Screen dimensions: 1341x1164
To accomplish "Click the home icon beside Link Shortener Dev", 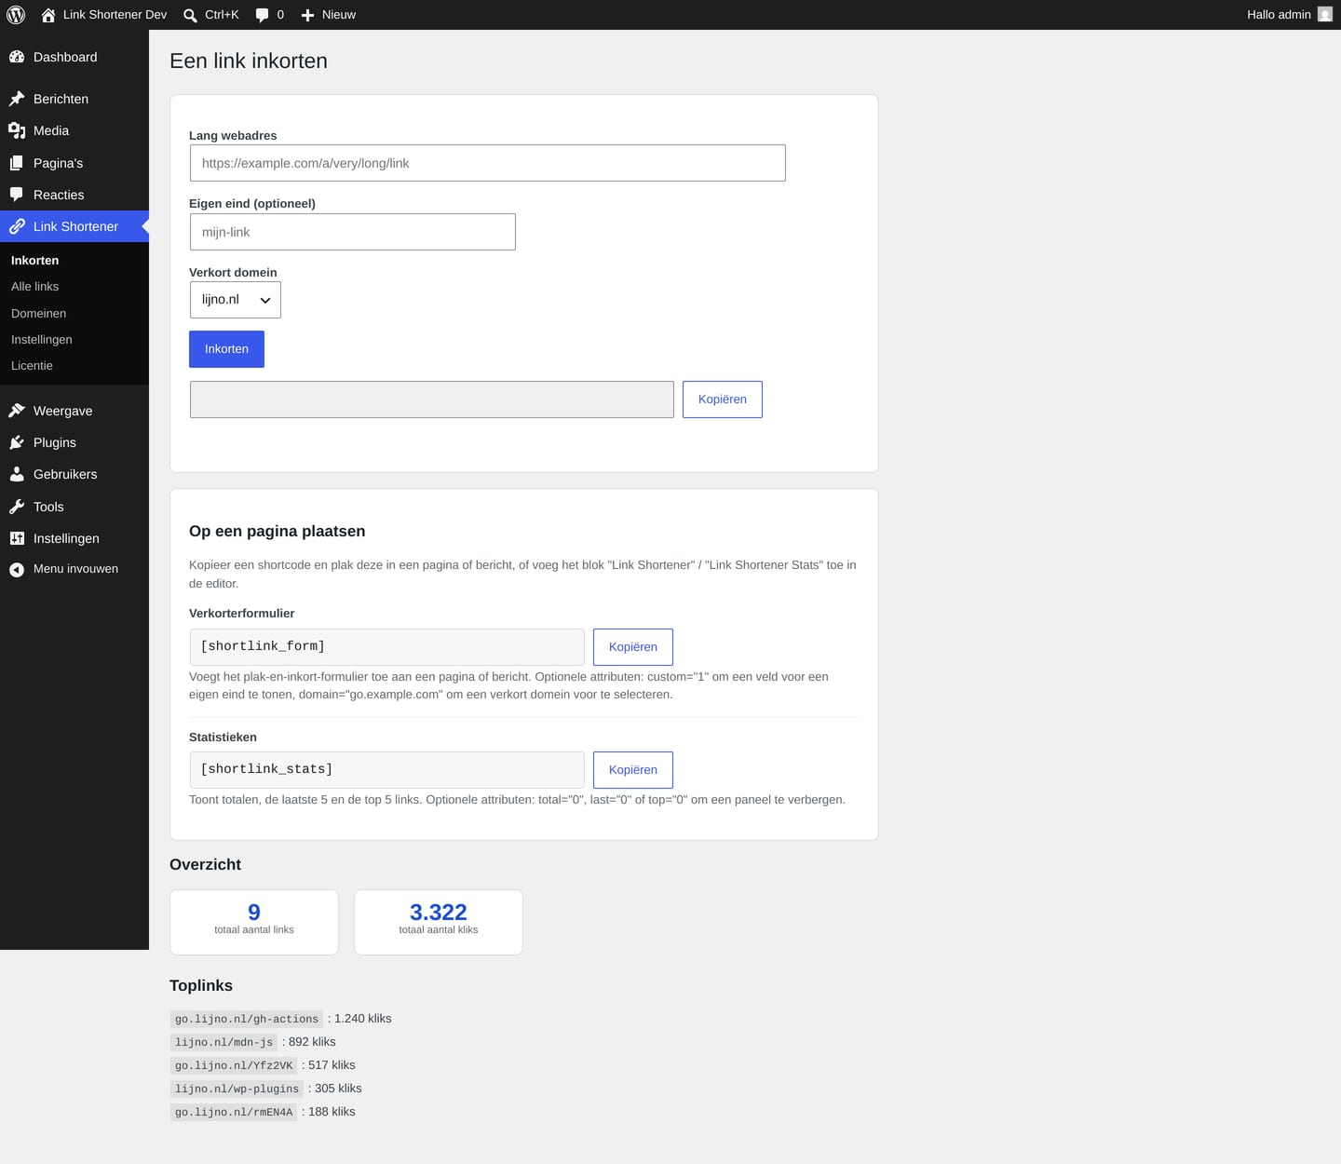I will (x=48, y=15).
